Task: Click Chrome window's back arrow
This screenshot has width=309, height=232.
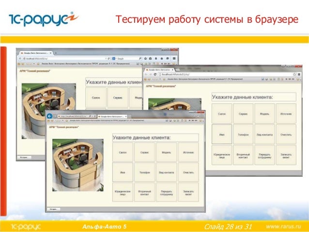Action: [x=146, y=75]
